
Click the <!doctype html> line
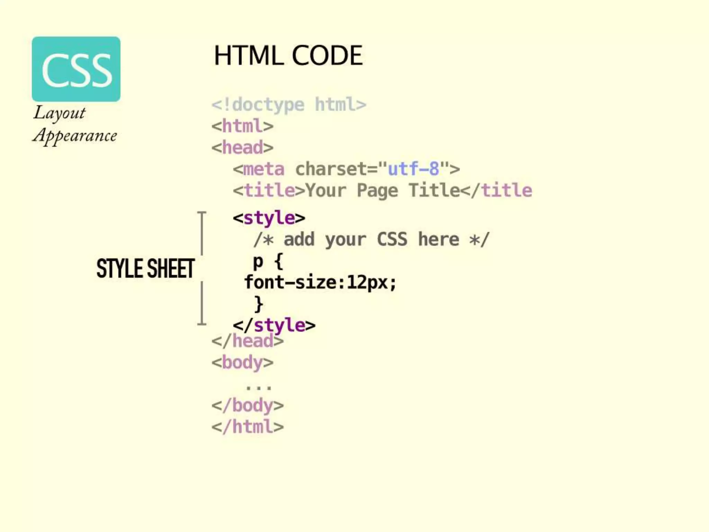[289, 105]
